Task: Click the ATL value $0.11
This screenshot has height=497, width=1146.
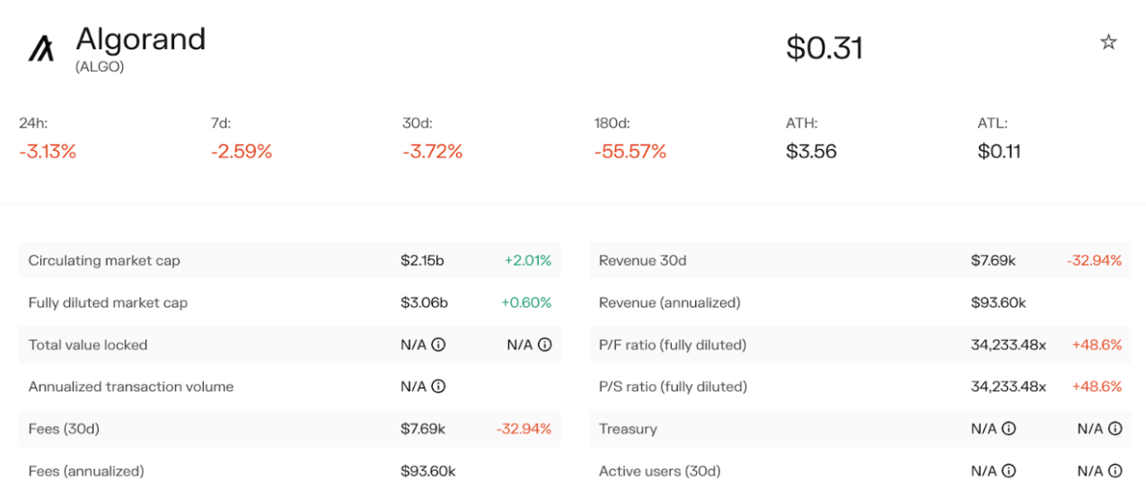Action: click(999, 152)
